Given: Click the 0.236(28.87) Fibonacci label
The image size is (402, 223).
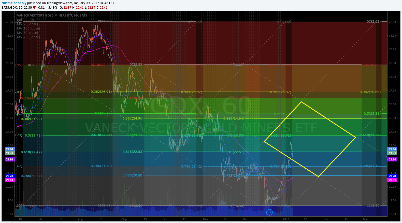Looking at the screenshot, I should pyautogui.click(x=101, y=65).
